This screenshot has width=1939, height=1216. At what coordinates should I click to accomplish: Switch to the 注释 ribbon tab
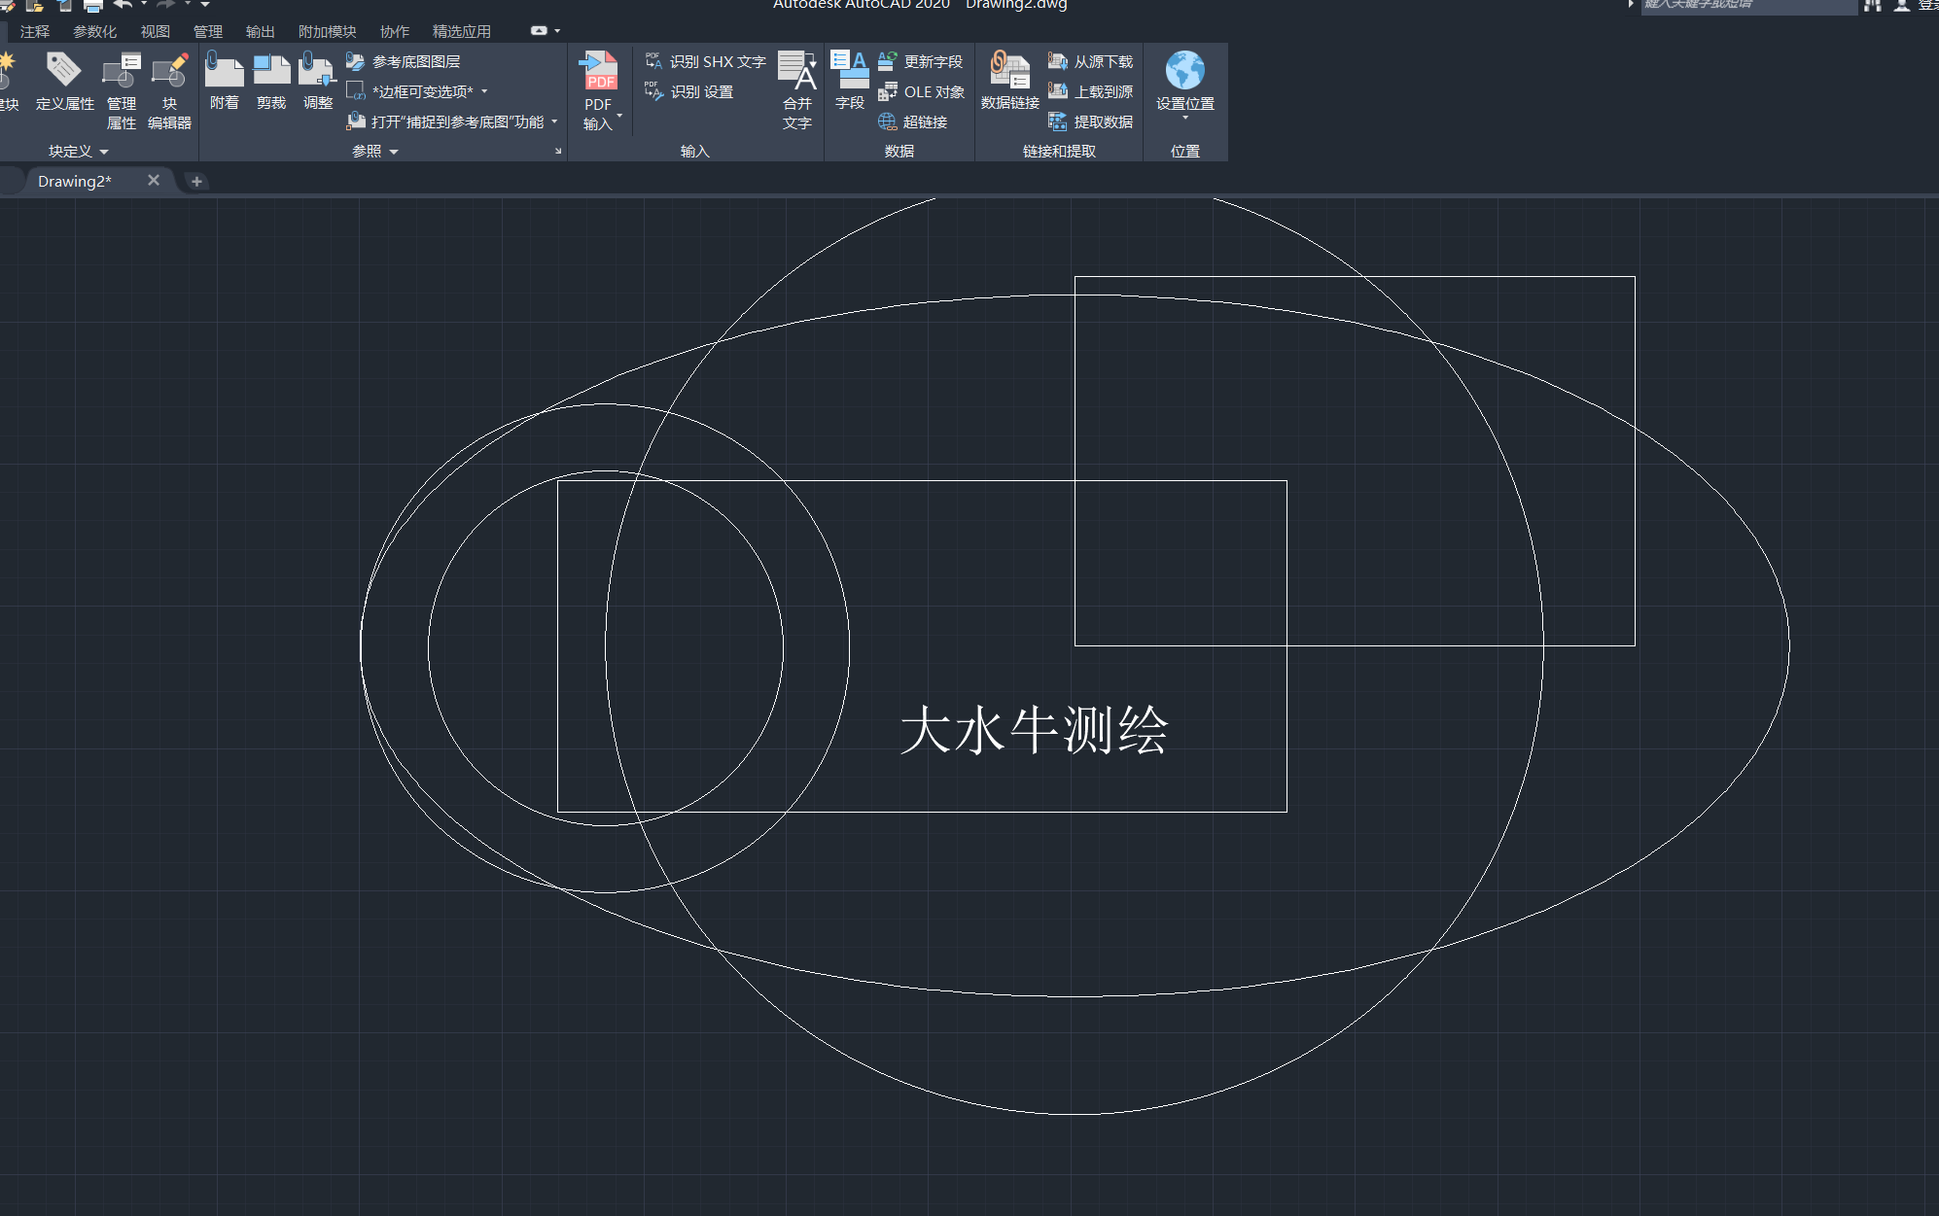pos(34,30)
